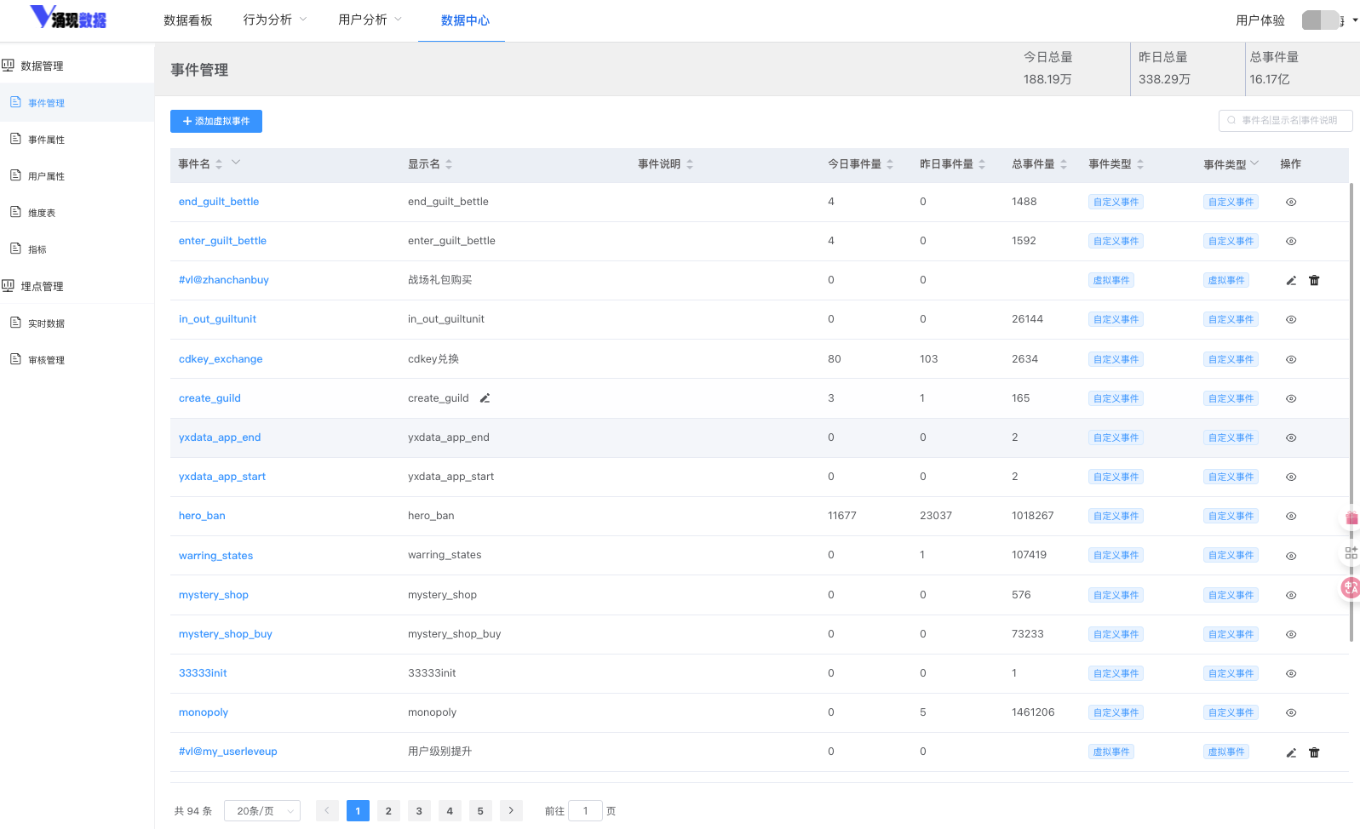1360x829 pixels.
Task: Click 添加虚拟事件 button
Action: (216, 121)
